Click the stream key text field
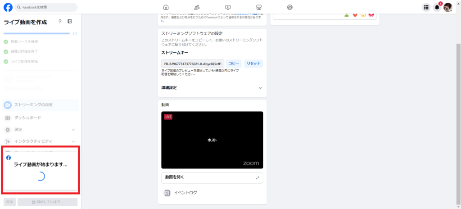This screenshot has height=209, width=461. click(192, 64)
